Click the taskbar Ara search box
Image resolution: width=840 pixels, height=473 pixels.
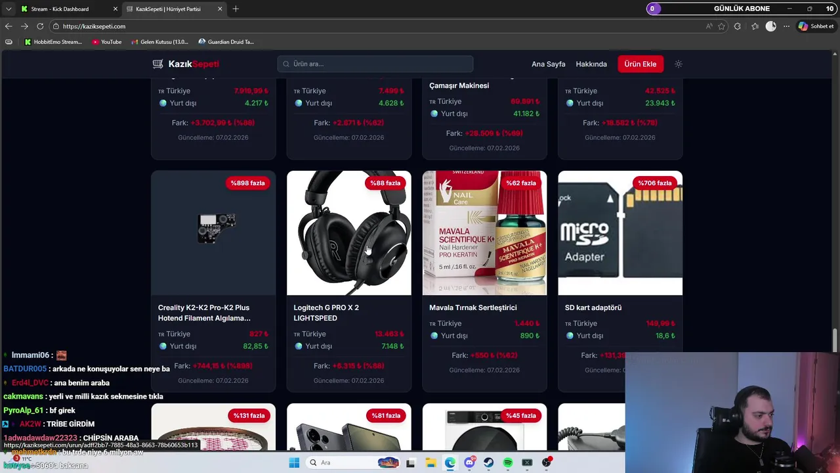pyautogui.click(x=354, y=462)
